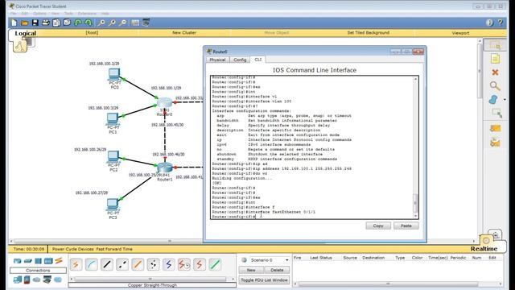
Task: Click Set Tiled Background
Action: pos(369,33)
